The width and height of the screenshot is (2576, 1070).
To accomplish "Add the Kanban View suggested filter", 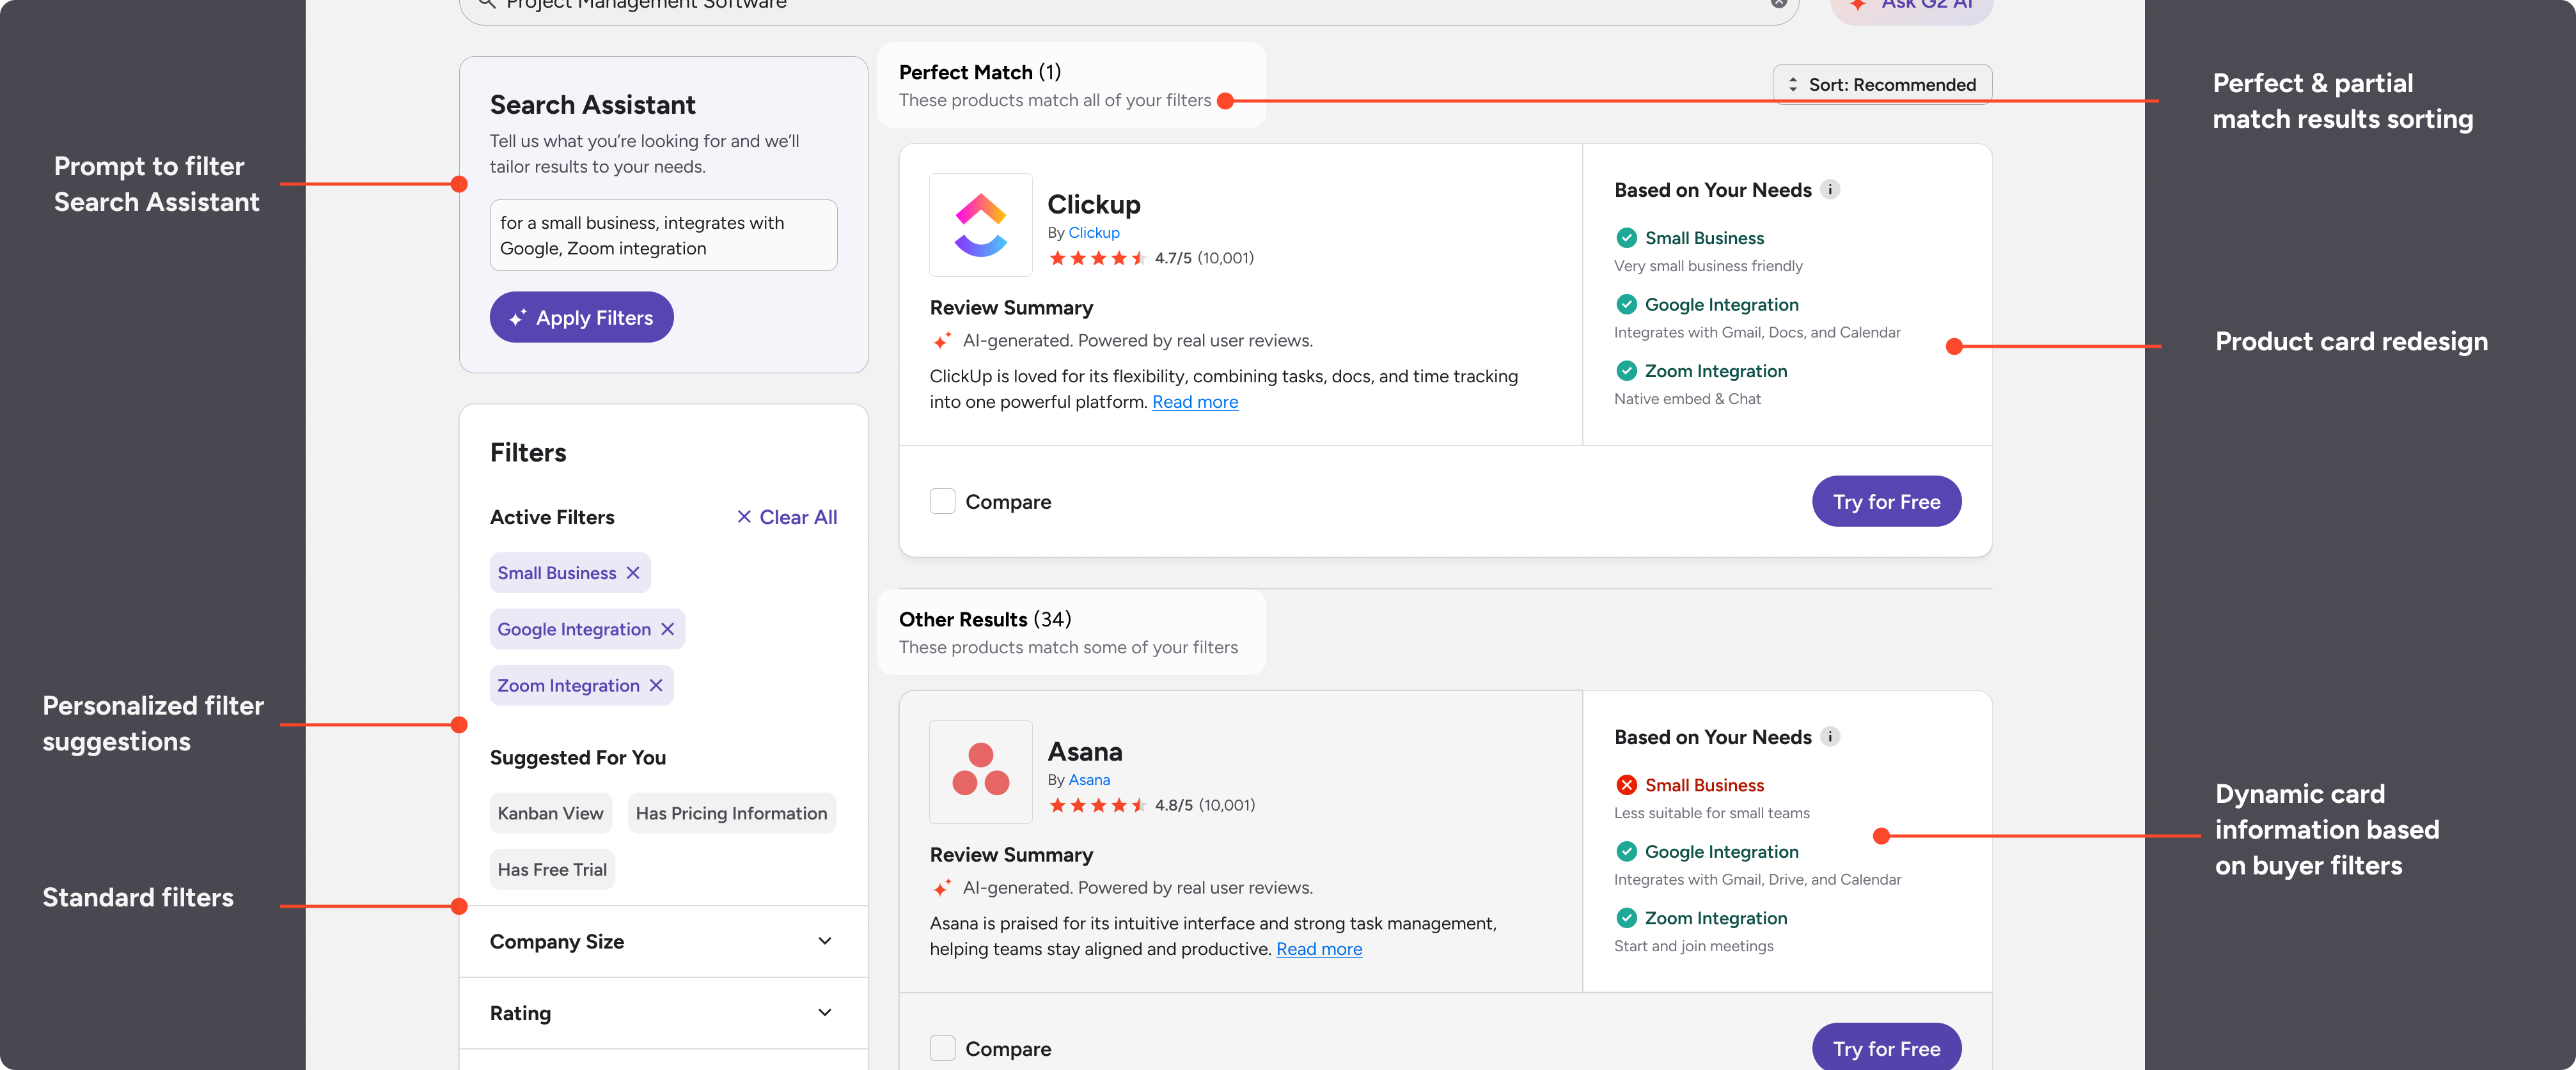I will (550, 813).
